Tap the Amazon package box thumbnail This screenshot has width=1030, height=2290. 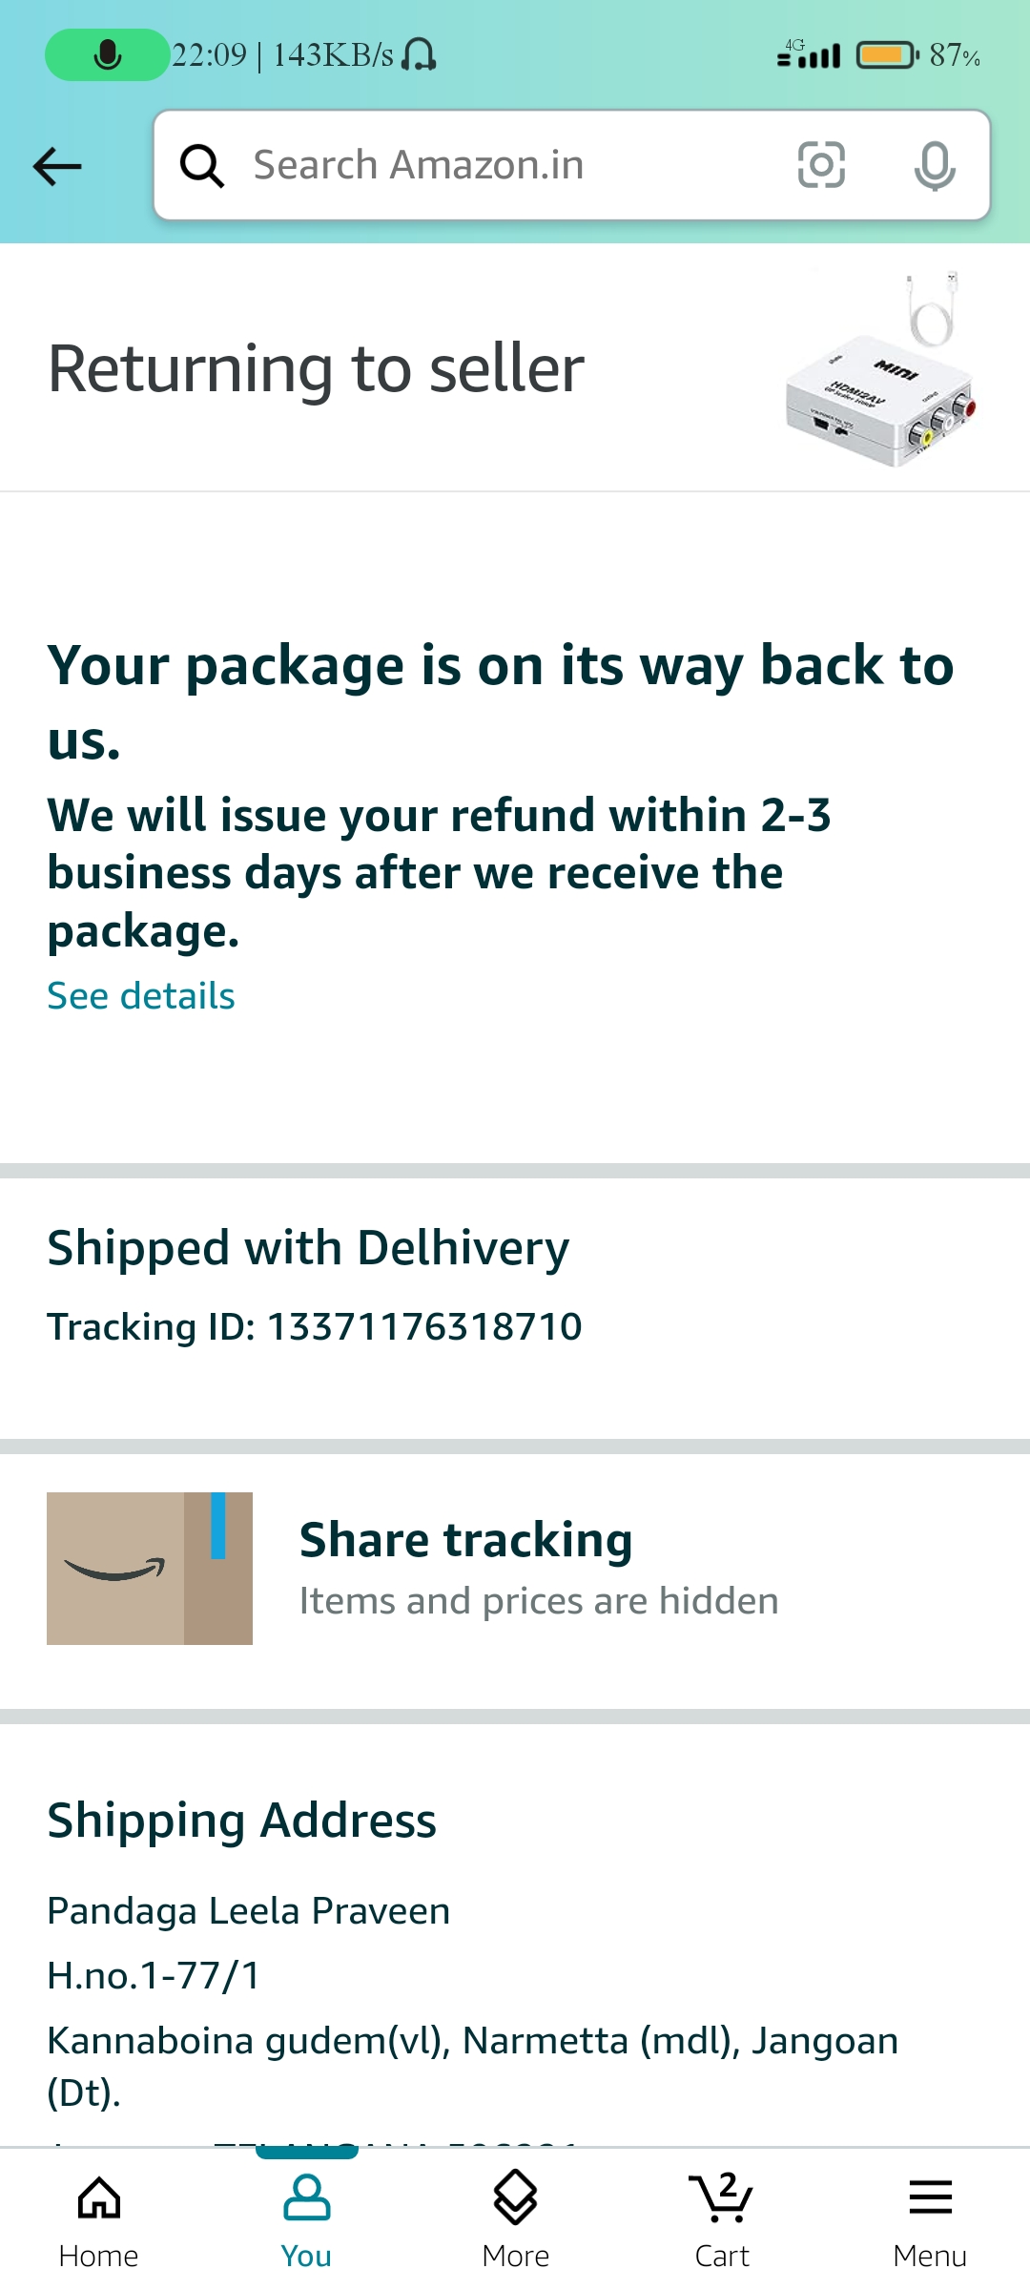[x=150, y=1569]
